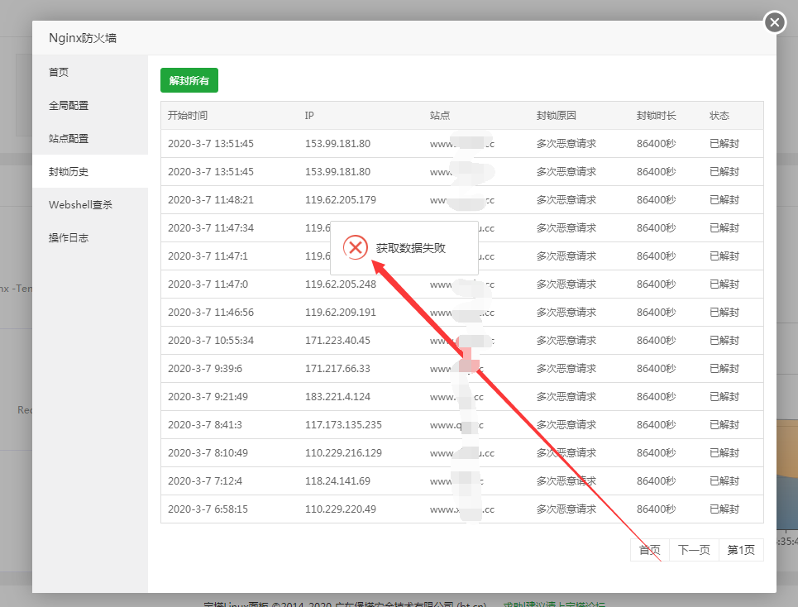
Task: Click the 获取数据失败 error message
Action: click(x=411, y=247)
